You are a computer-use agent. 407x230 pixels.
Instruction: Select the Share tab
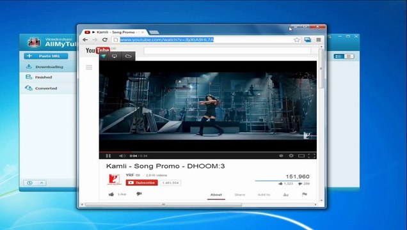point(240,195)
